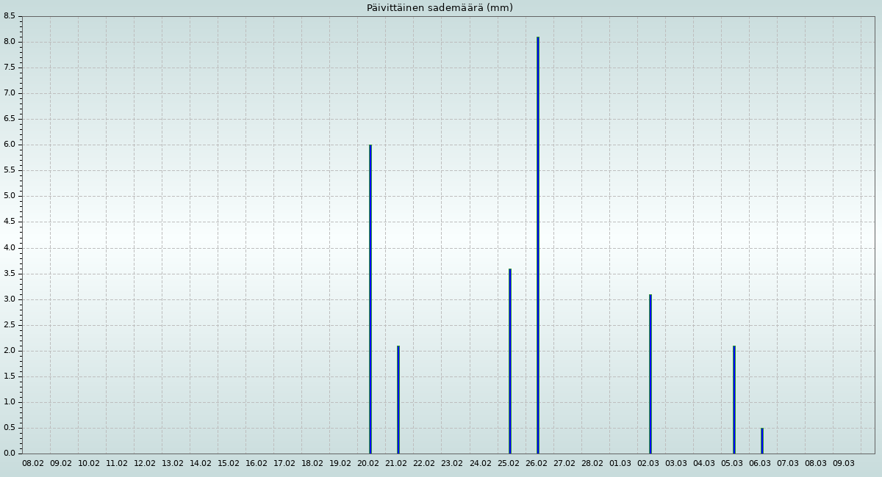Select the 05.03 rainfall bar
Image resolution: width=882 pixels, height=477 pixels.
click(734, 399)
